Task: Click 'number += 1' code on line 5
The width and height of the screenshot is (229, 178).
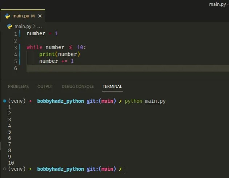Action: tap(56, 61)
